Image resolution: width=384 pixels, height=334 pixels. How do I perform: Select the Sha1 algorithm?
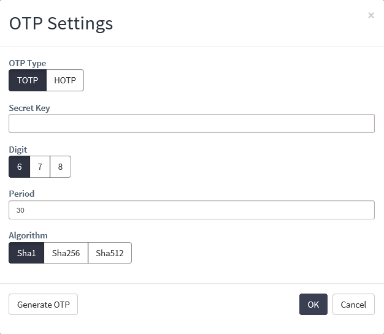(x=26, y=253)
